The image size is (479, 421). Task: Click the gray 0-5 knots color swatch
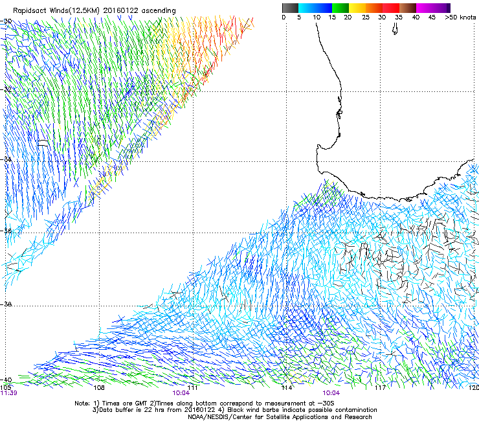290,8
